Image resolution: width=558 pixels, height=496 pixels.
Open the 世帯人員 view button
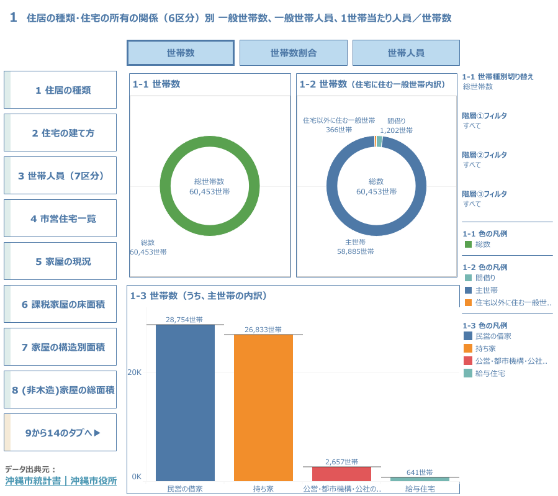(x=406, y=53)
